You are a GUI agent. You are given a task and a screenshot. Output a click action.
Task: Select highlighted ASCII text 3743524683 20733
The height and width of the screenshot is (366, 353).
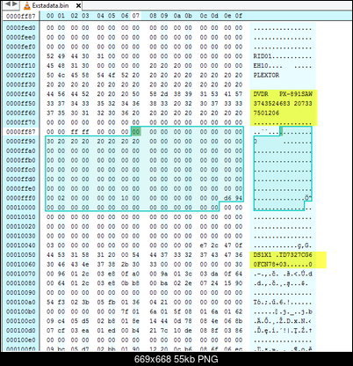point(283,104)
